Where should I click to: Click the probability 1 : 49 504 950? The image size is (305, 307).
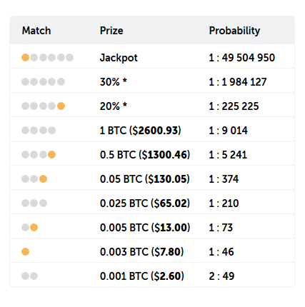point(242,58)
